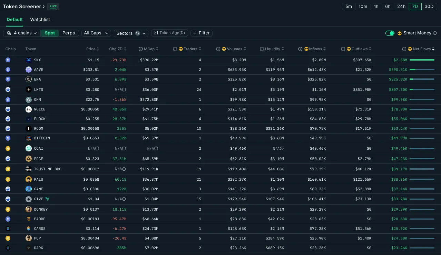Click the chain icon in the SNX row
441x255 pixels.
coord(8,60)
